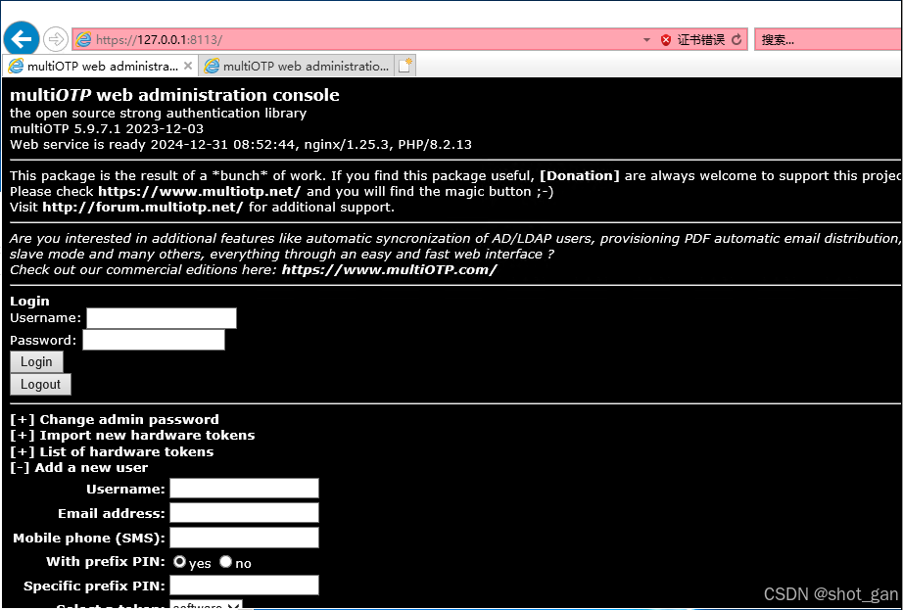
Task: Open the new tab button
Action: click(x=405, y=67)
